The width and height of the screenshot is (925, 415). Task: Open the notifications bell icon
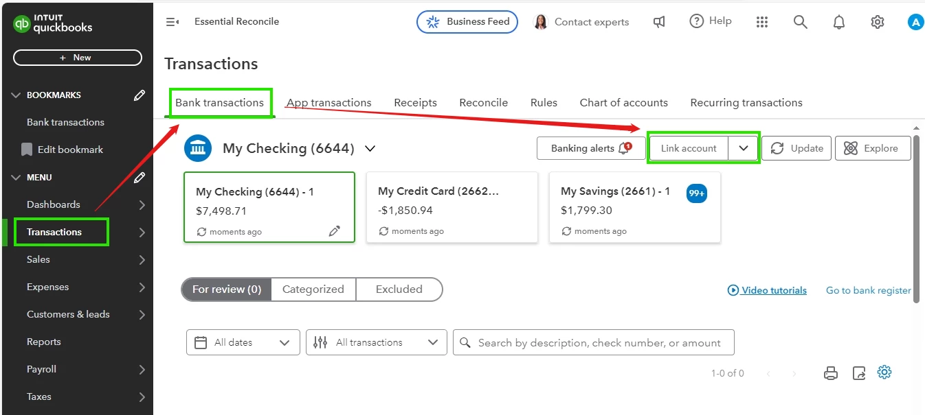click(x=839, y=22)
